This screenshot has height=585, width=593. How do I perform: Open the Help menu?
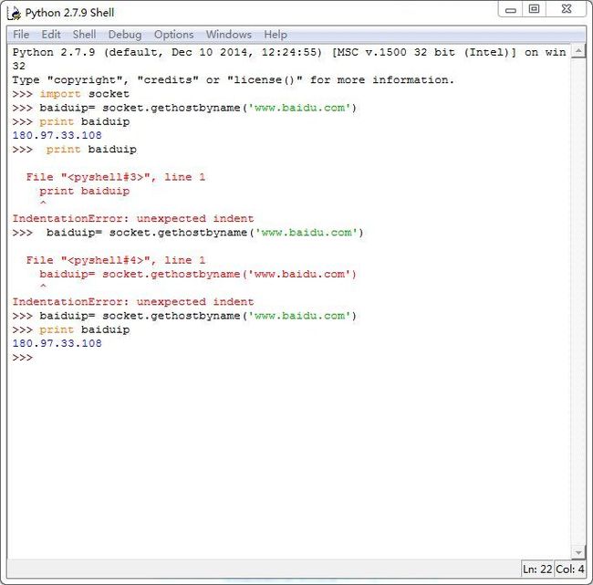click(276, 35)
